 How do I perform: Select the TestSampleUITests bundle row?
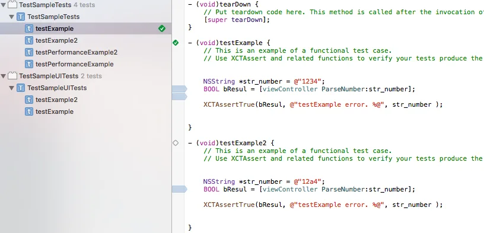click(86, 76)
